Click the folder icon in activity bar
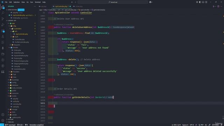The height and width of the screenshot is (126, 224). point(3,54)
